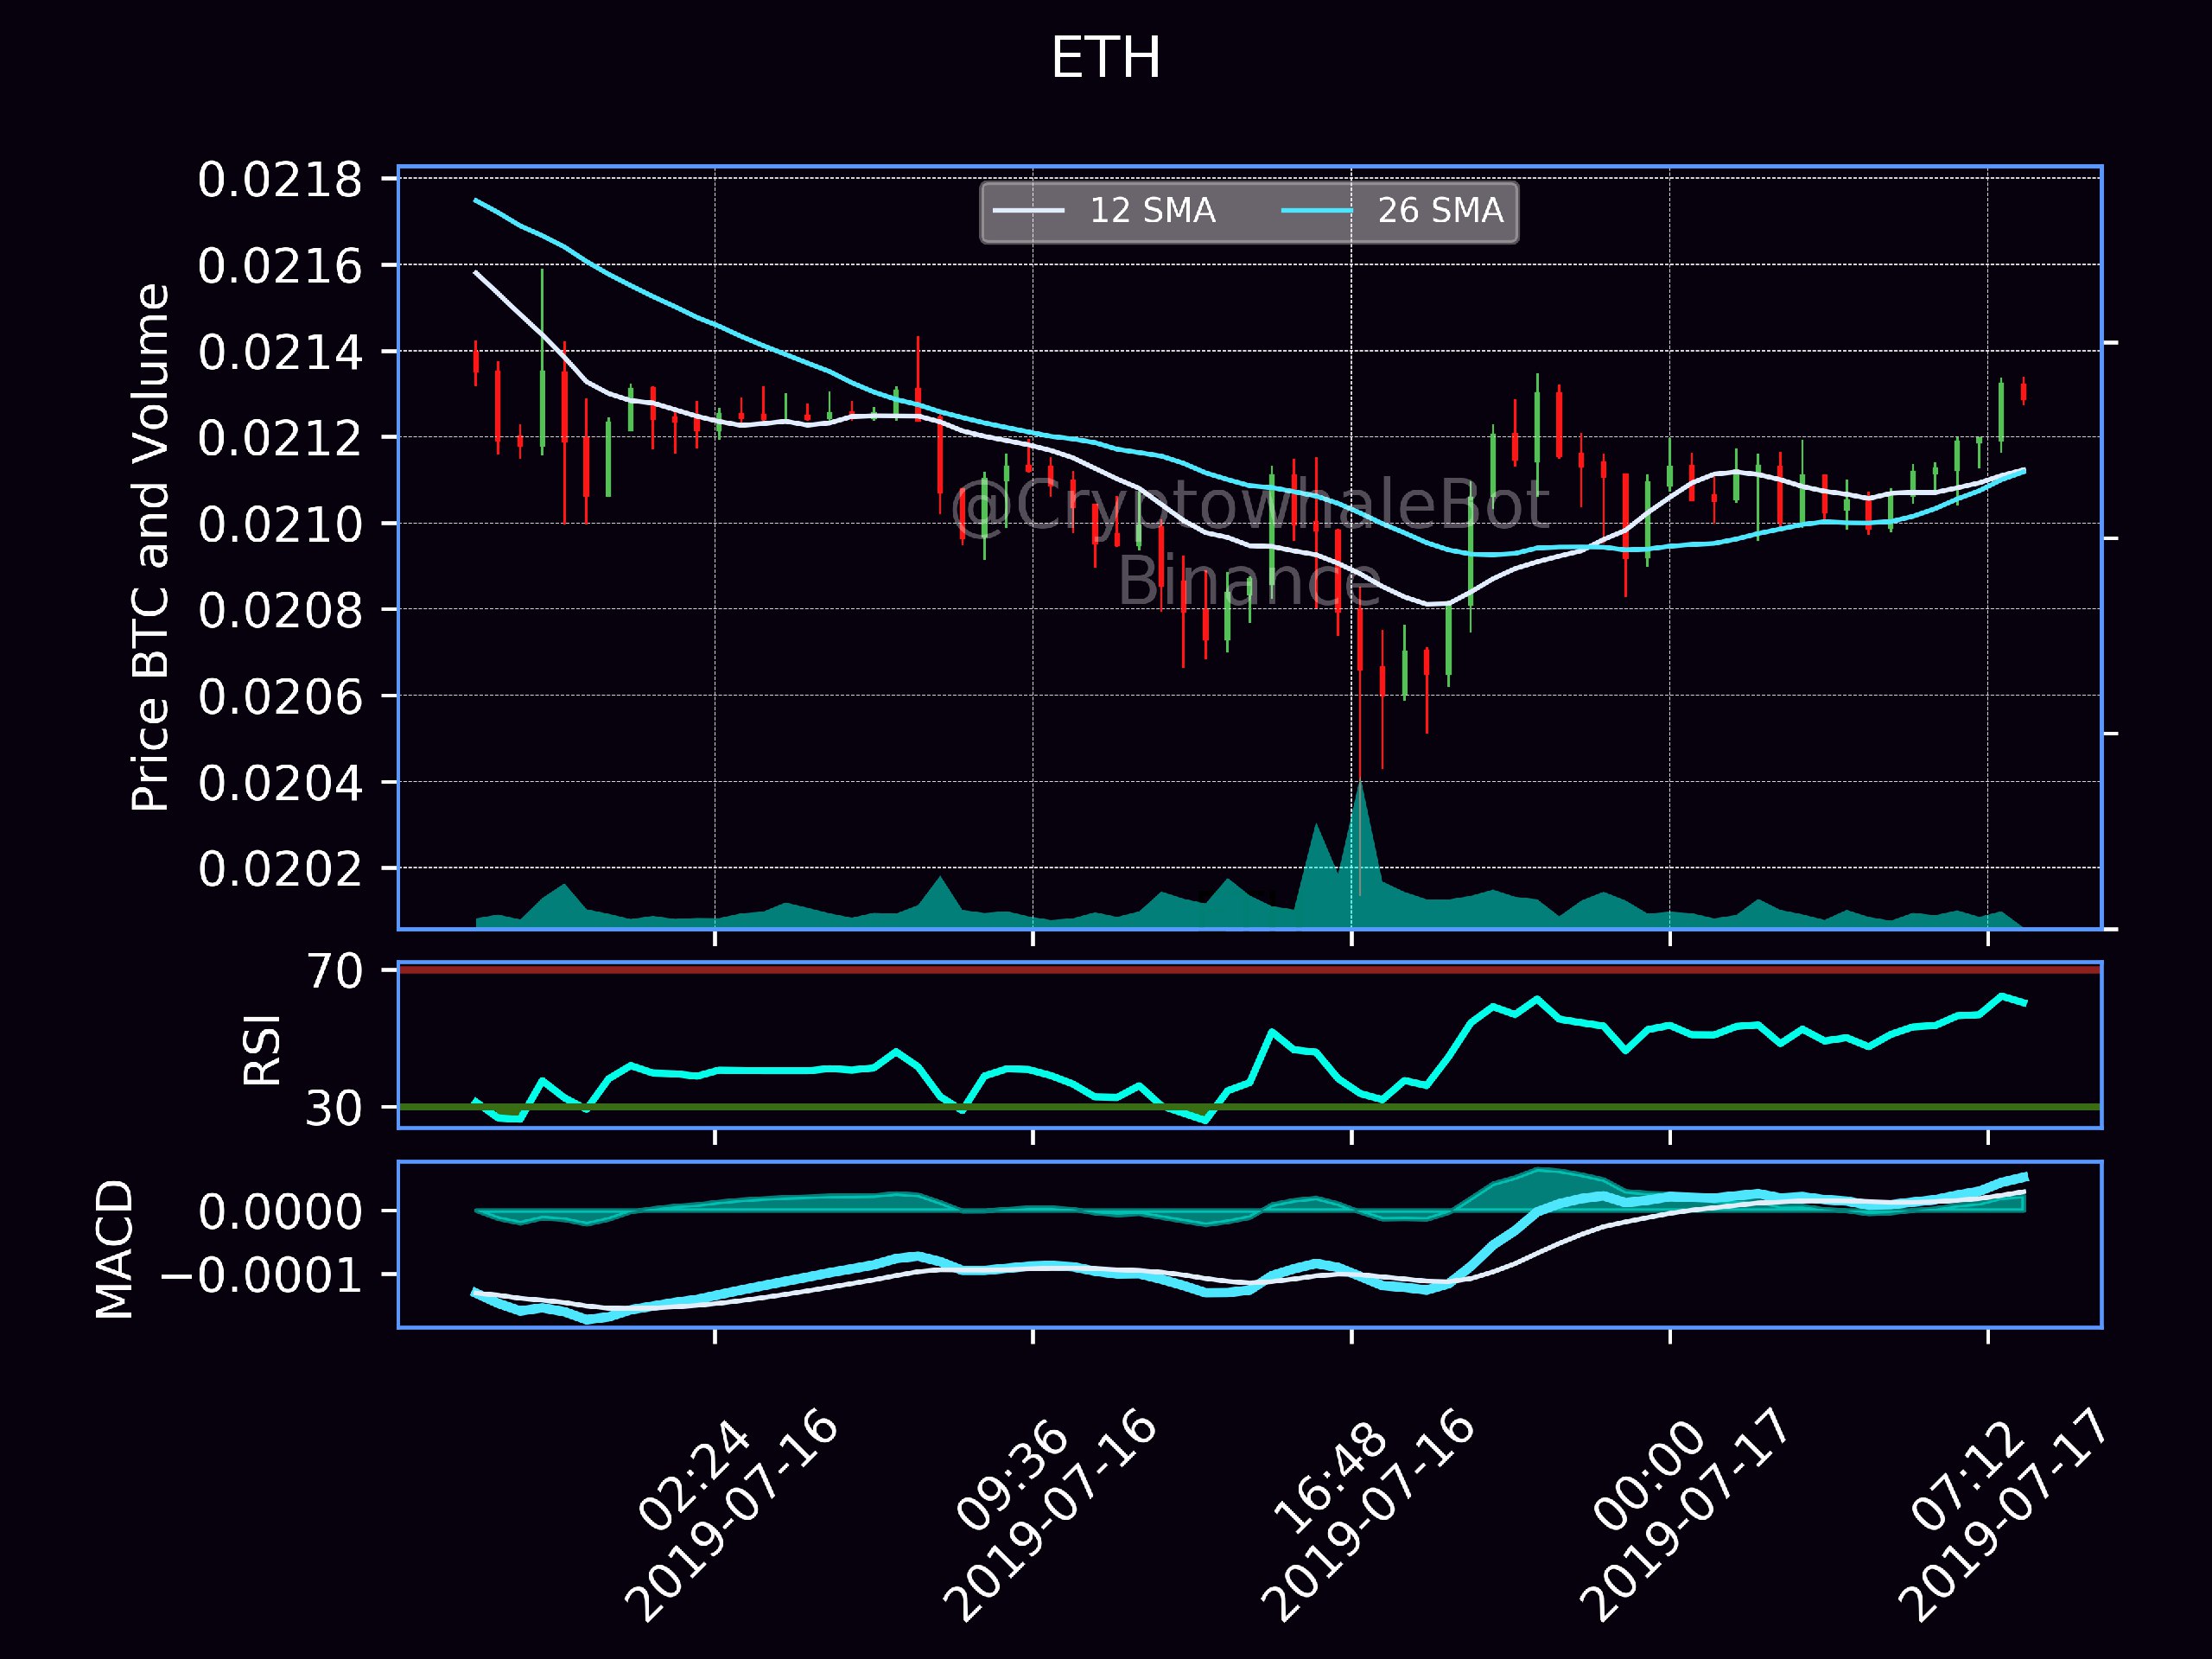Click the RSI 30 level label

(334, 1108)
